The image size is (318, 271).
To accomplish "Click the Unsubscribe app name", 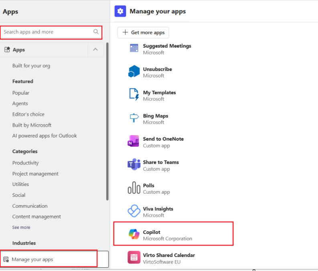I will click(157, 69).
